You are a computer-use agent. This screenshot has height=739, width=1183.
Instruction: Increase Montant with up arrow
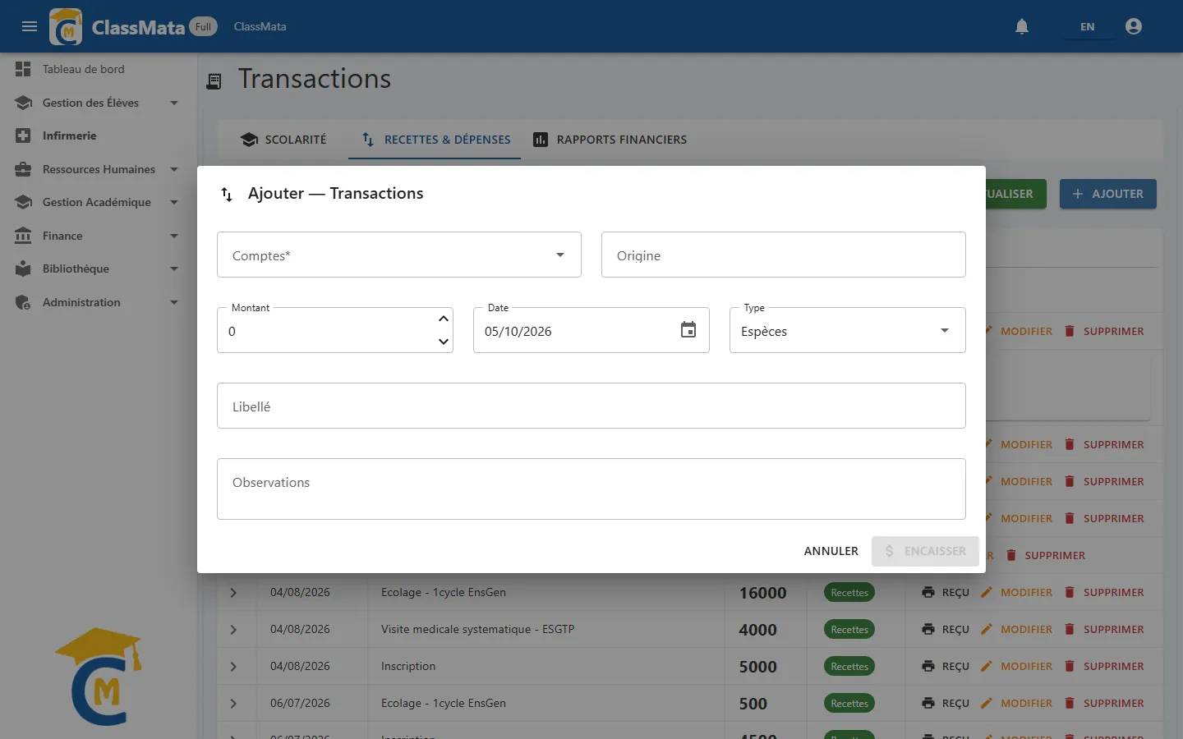coord(444,319)
